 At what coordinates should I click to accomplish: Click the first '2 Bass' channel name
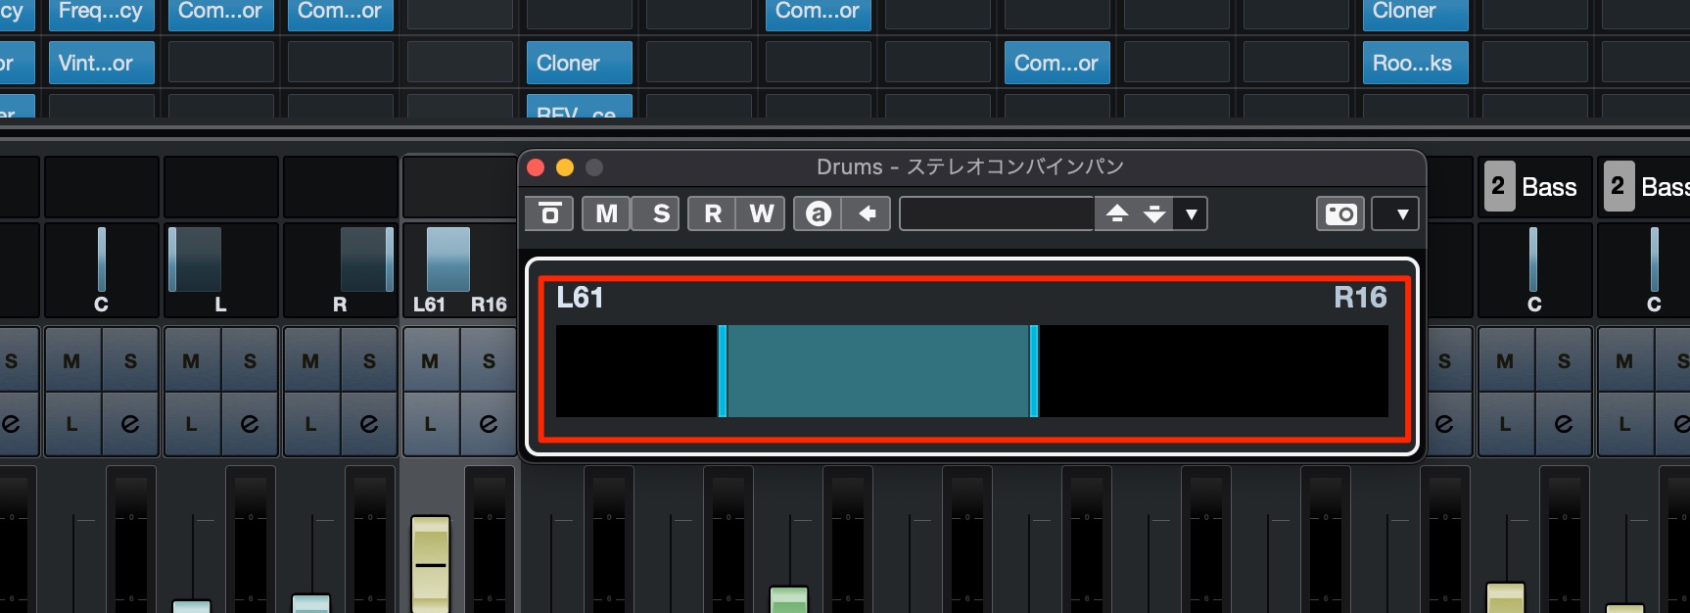pyautogui.click(x=1533, y=187)
